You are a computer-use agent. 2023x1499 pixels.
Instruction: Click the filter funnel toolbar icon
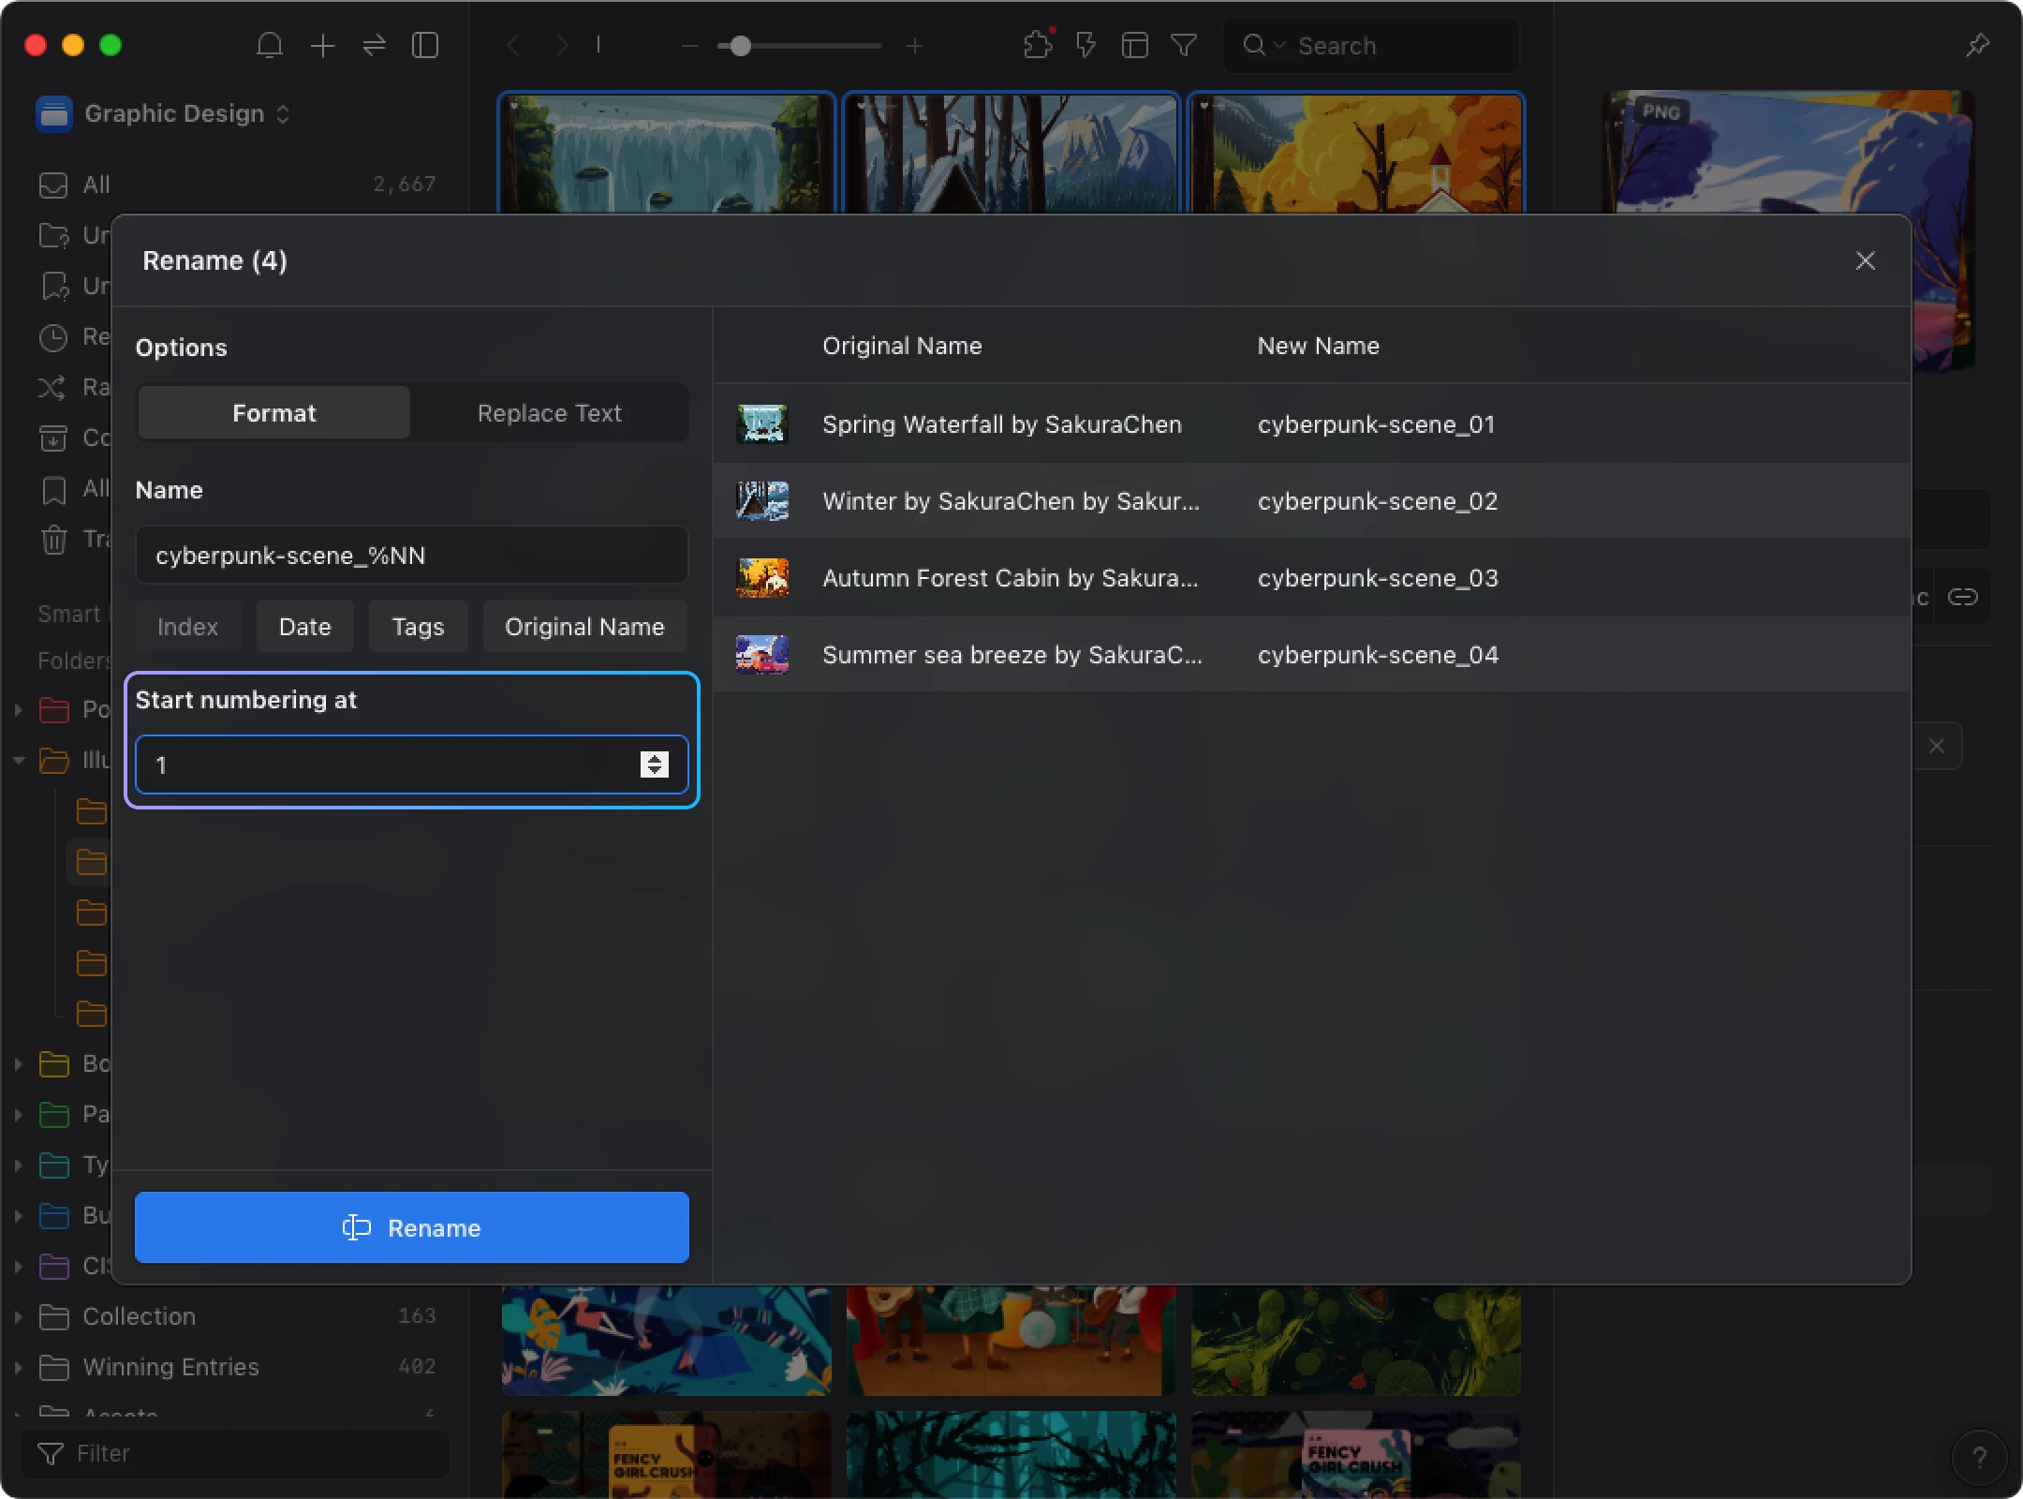pyautogui.click(x=1184, y=45)
